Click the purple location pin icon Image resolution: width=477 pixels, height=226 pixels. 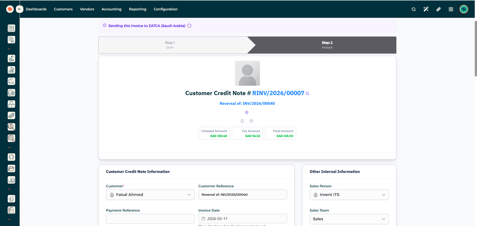point(246,112)
